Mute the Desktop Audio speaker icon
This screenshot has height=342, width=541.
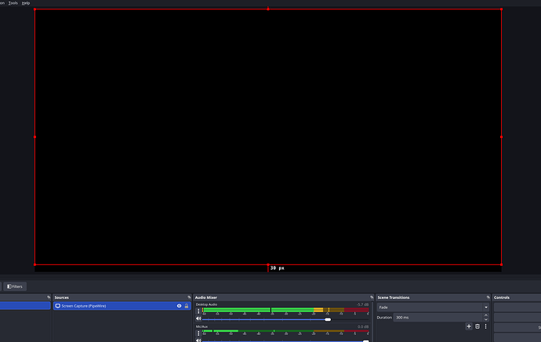pyautogui.click(x=198, y=319)
